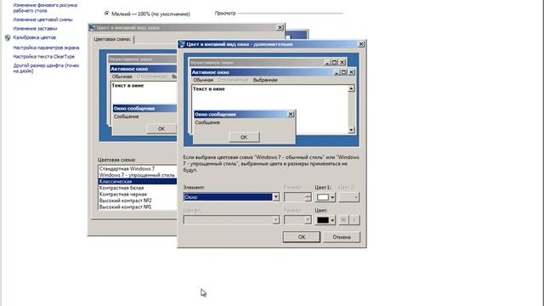Viewport: 544px width, 306px height.
Task: Close the Цвет и внешний вид окна dialog
Action: coord(280,27)
